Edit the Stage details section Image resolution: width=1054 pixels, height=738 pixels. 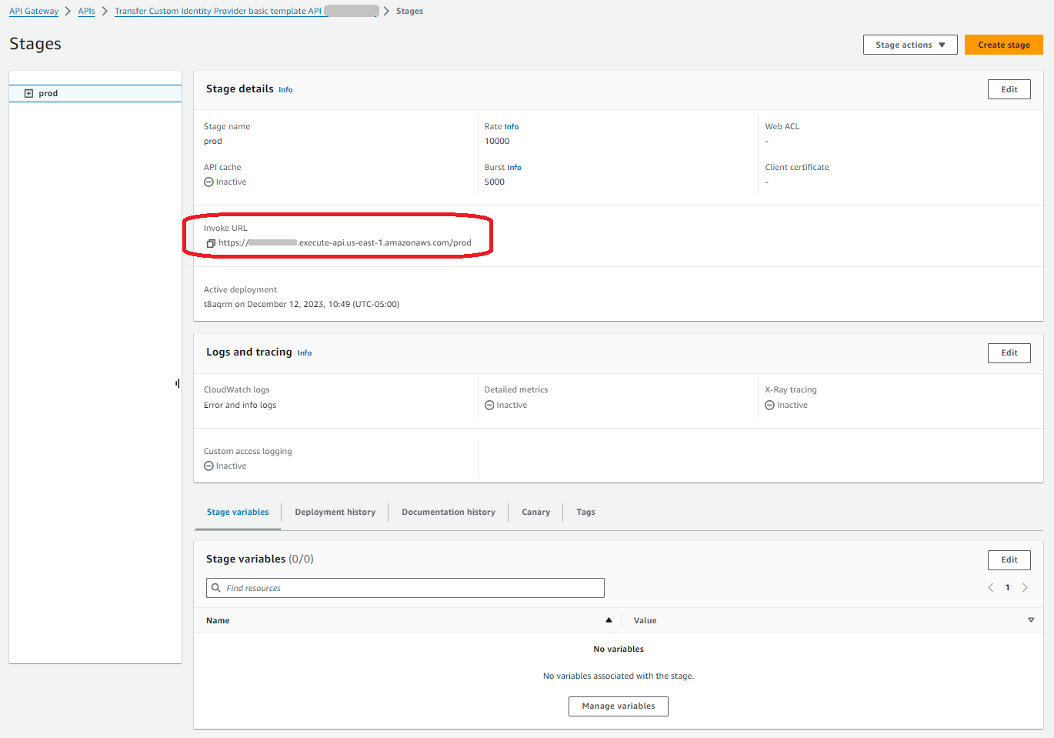pyautogui.click(x=1009, y=88)
